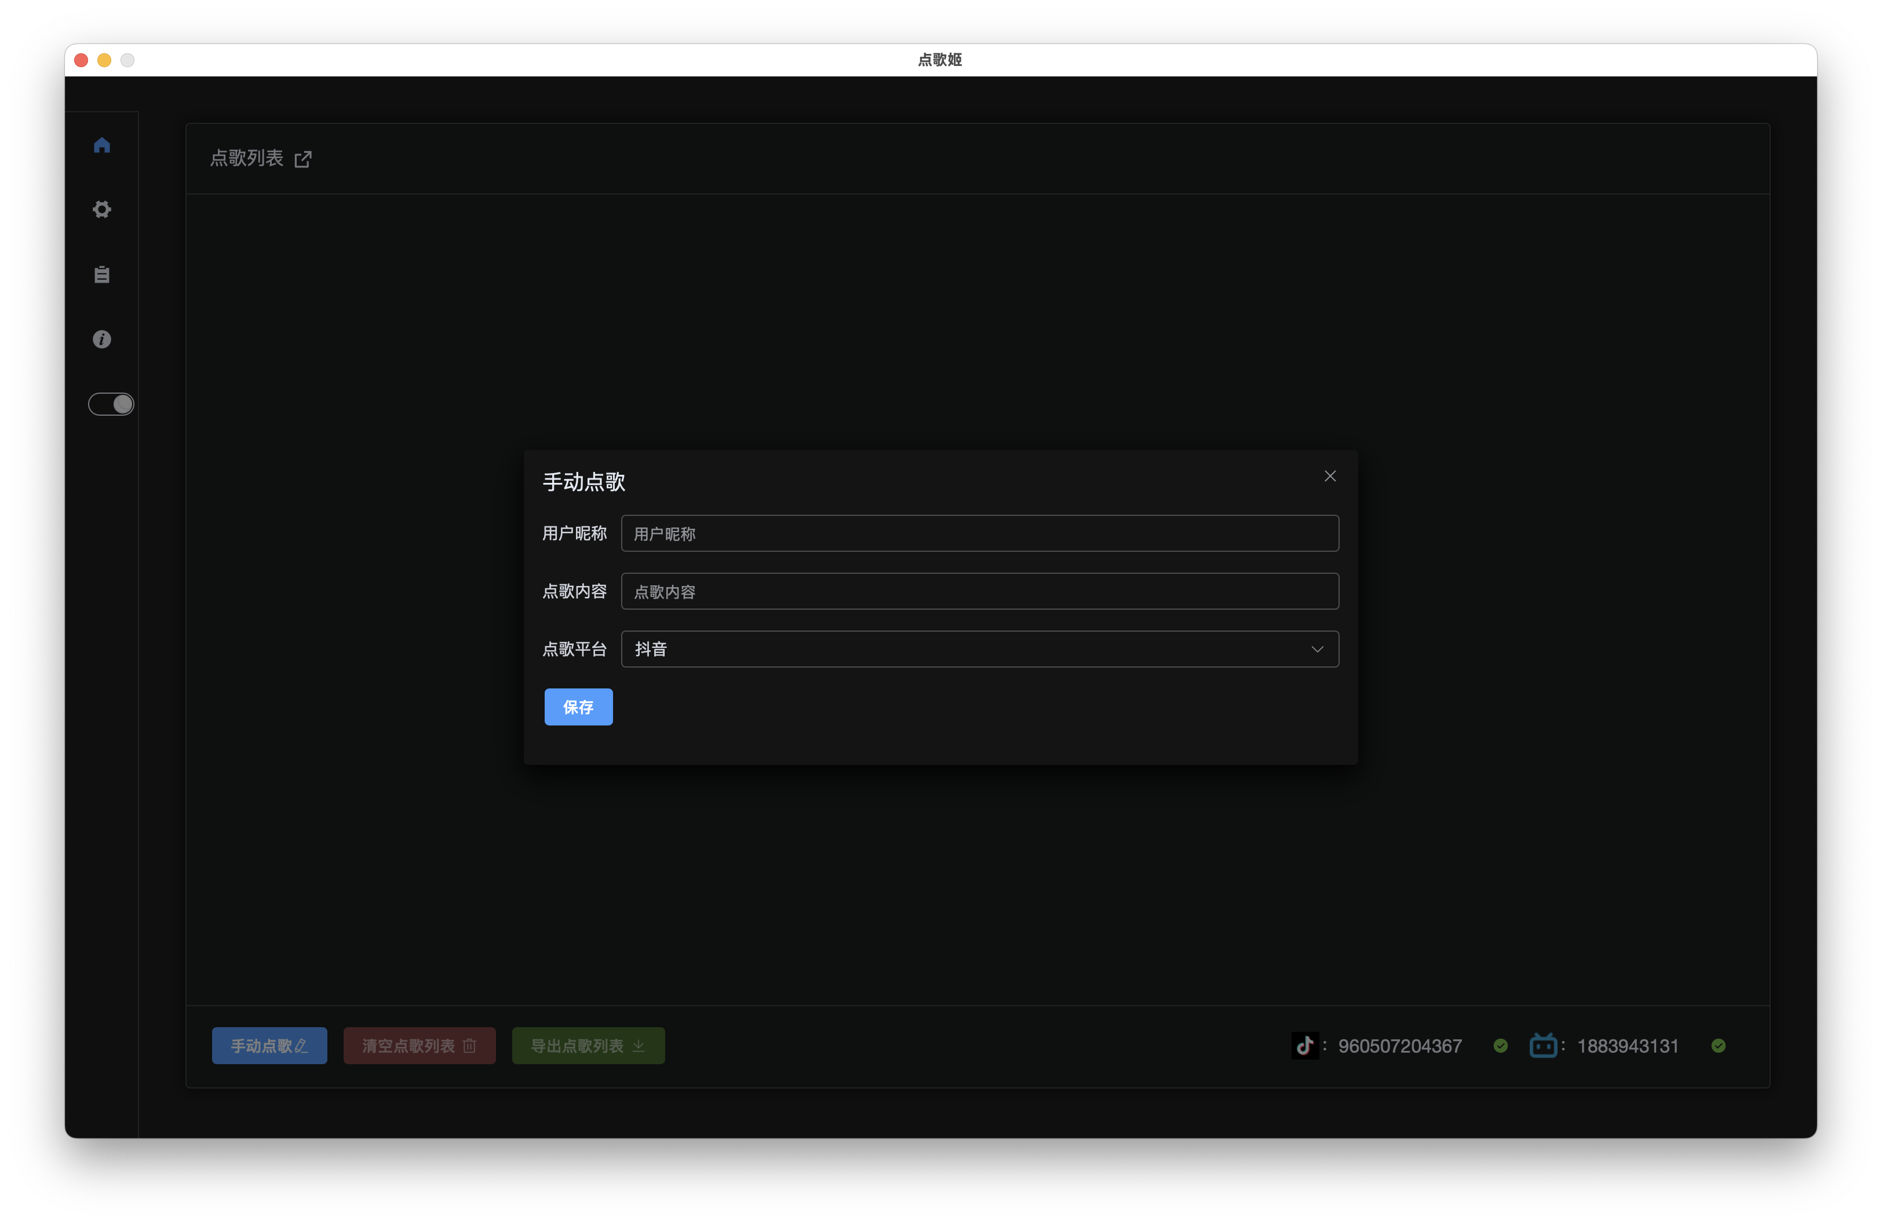
Task: Click the 点歌列表 header title
Action: [246, 158]
